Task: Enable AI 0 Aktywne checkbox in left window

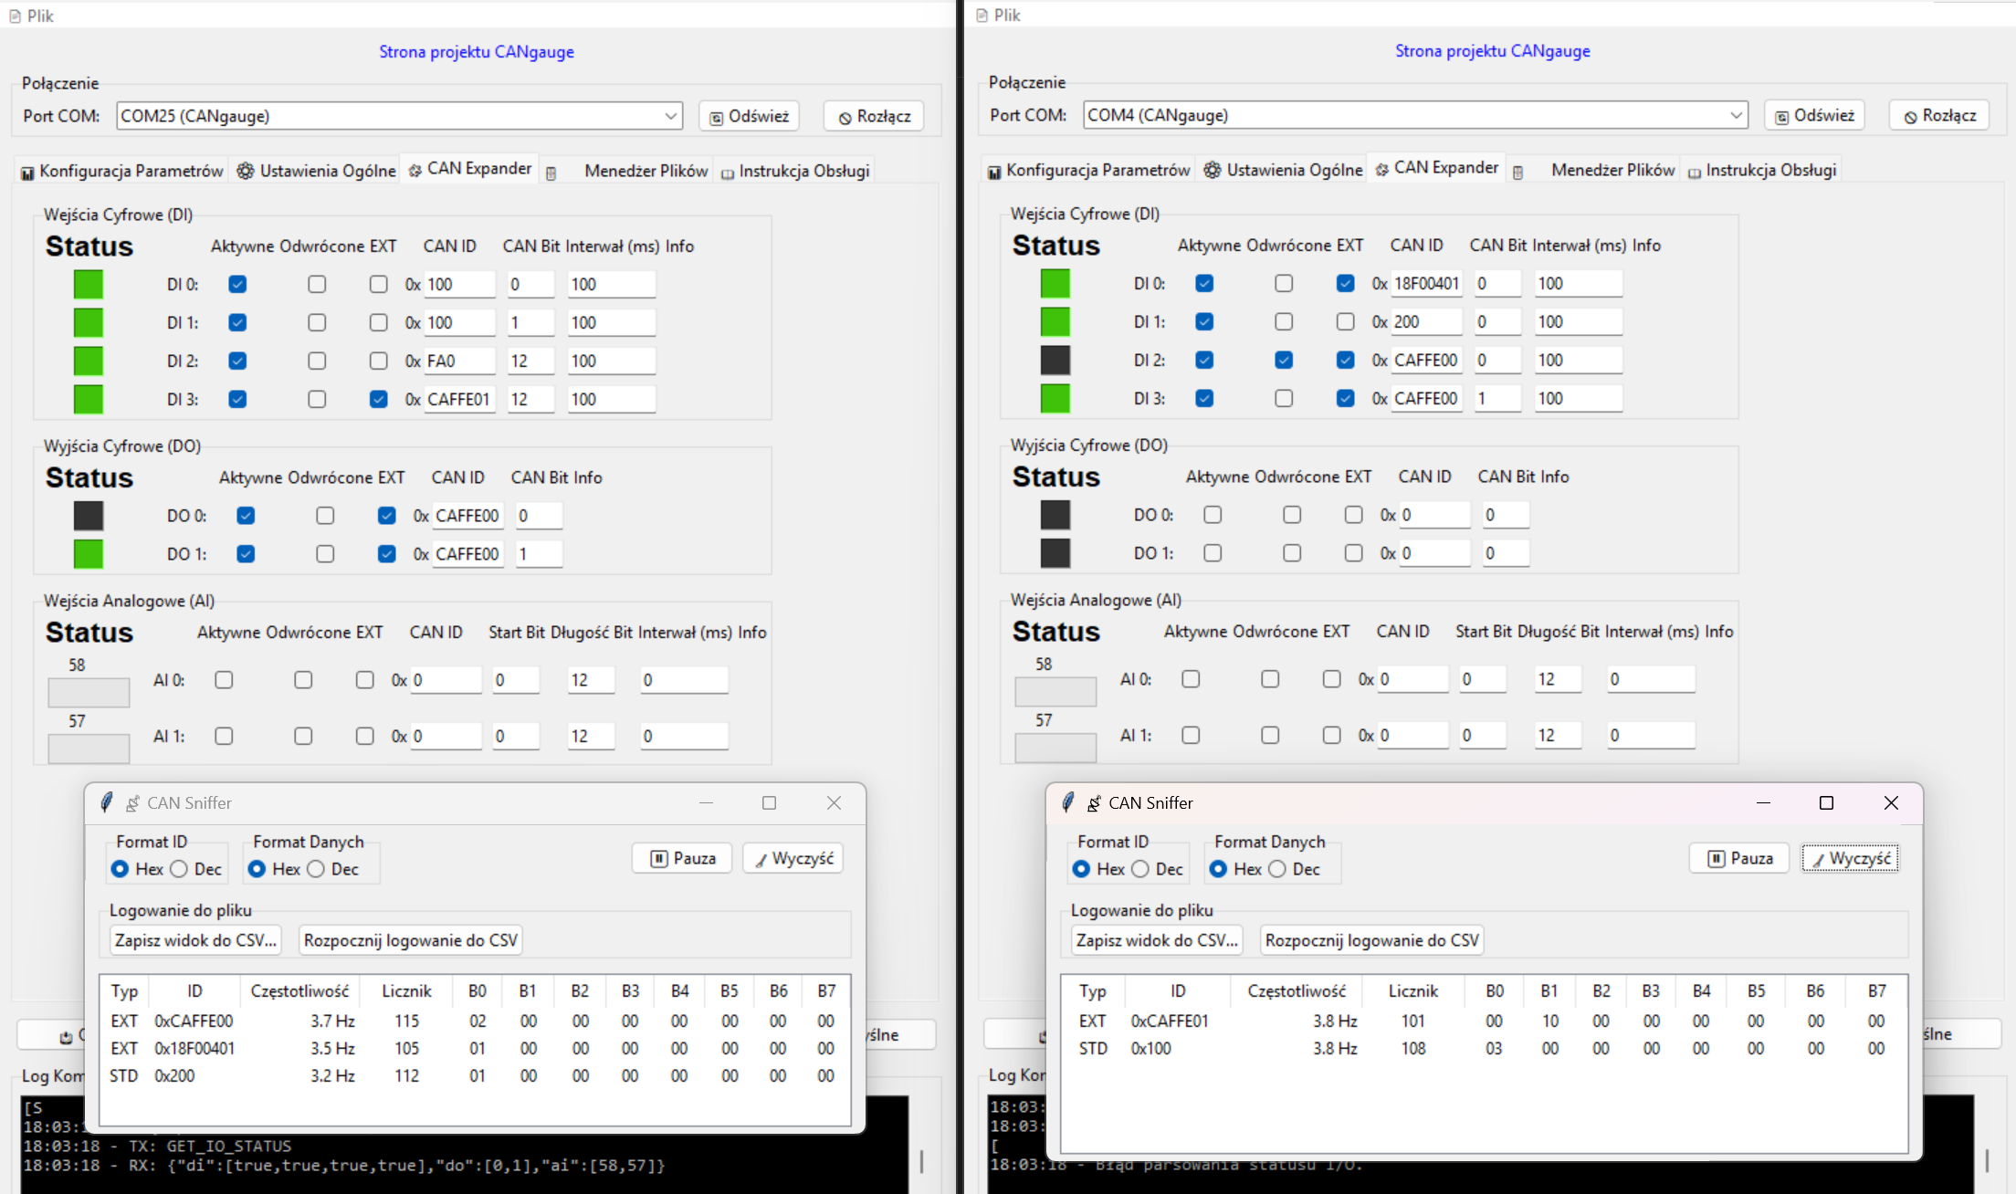Action: pyautogui.click(x=224, y=680)
